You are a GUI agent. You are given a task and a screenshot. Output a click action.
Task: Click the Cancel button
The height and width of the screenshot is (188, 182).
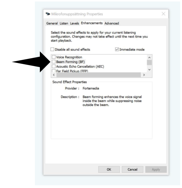coord(132,169)
